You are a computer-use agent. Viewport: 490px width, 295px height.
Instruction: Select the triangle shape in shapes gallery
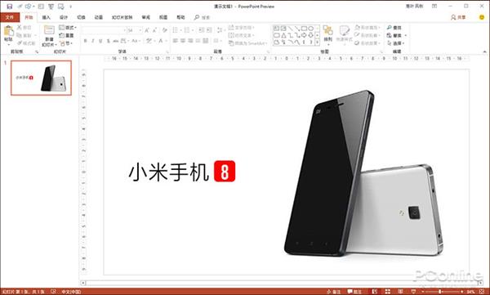pyautogui.click(x=283, y=35)
